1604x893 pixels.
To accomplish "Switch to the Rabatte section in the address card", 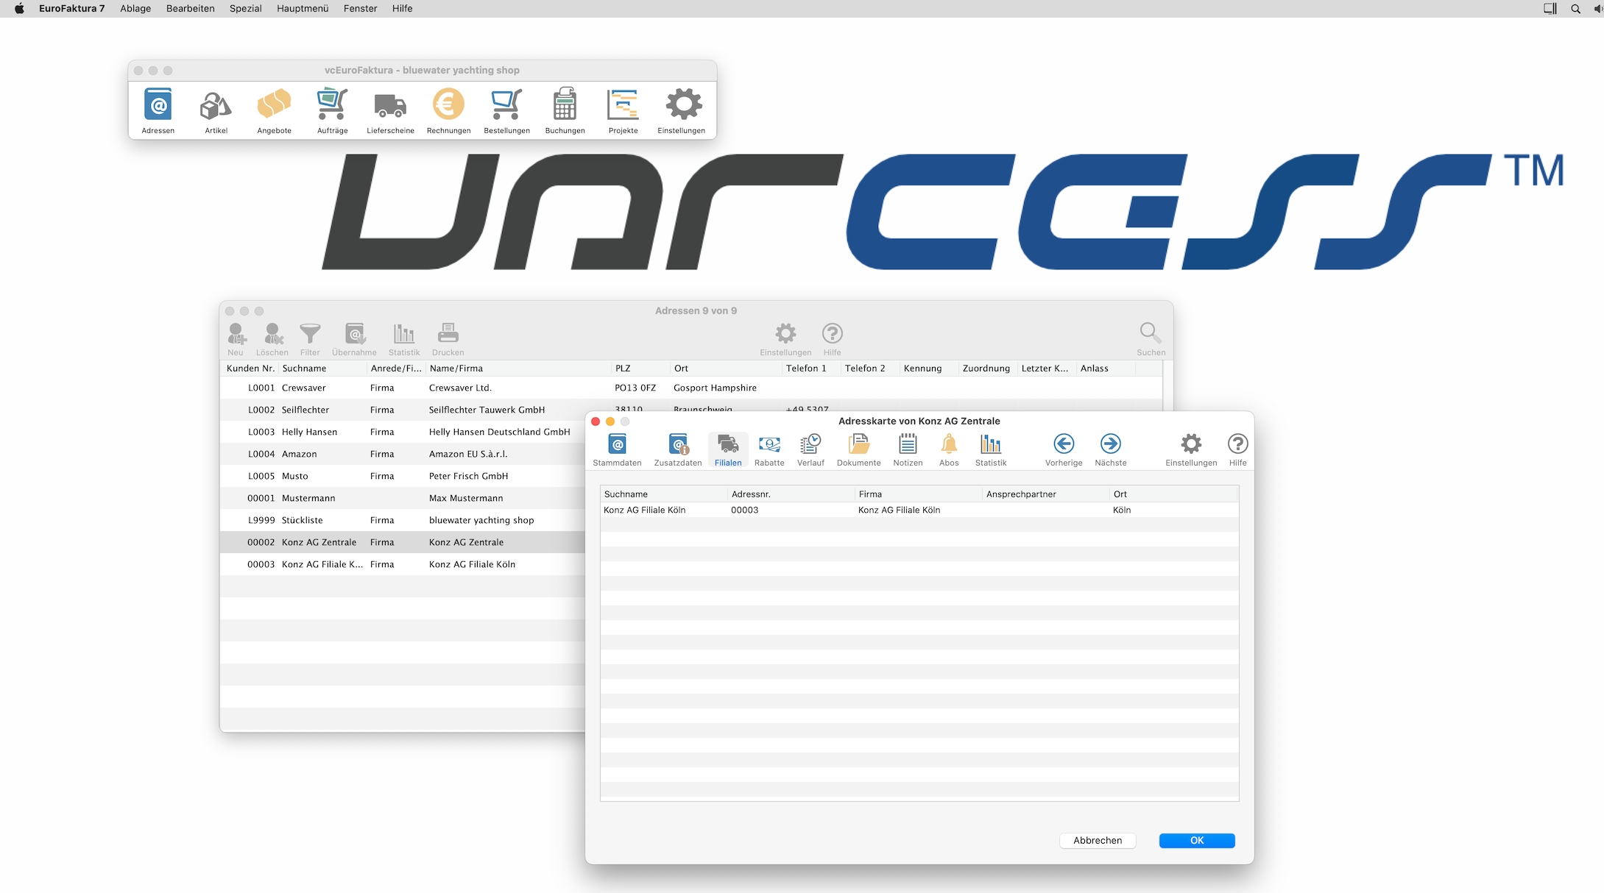I will coord(769,449).
